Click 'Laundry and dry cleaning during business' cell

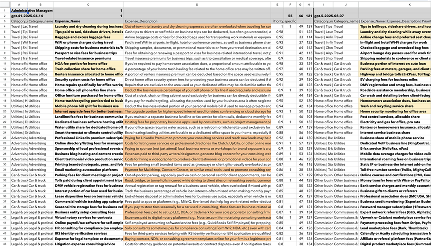88,27
